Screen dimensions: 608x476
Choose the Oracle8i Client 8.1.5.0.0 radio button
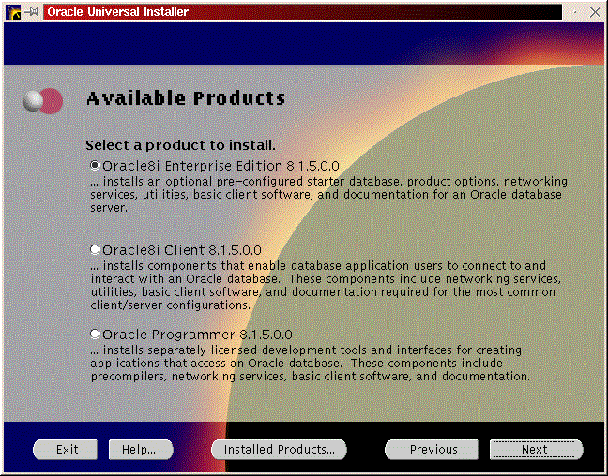point(94,250)
